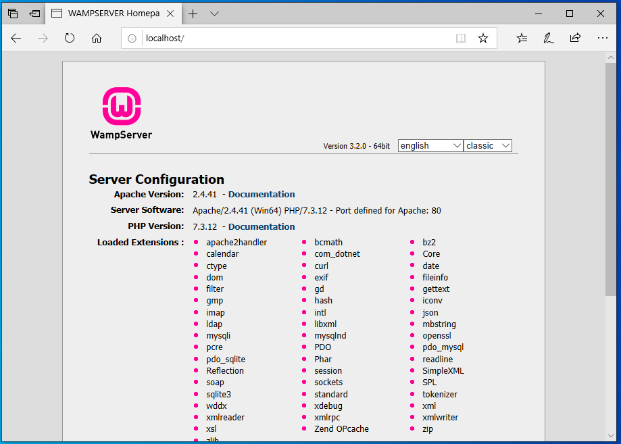The width and height of the screenshot is (621, 444).
Task: Show tabs you've set aside
Action: (13, 14)
